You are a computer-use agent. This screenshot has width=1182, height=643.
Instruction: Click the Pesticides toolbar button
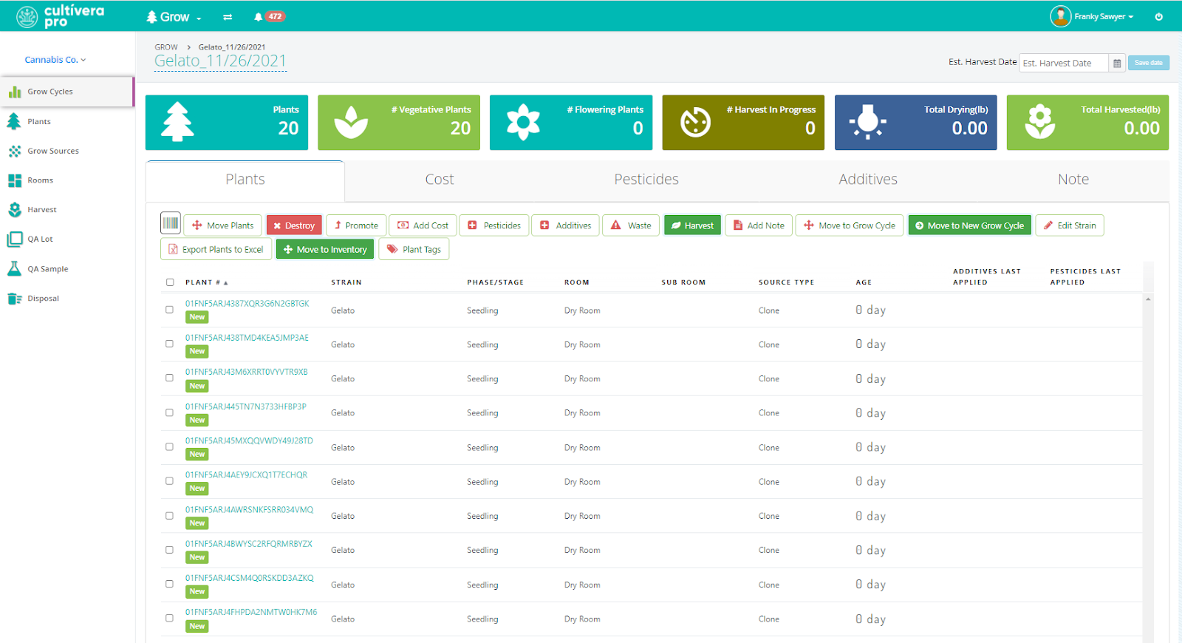[x=494, y=225]
